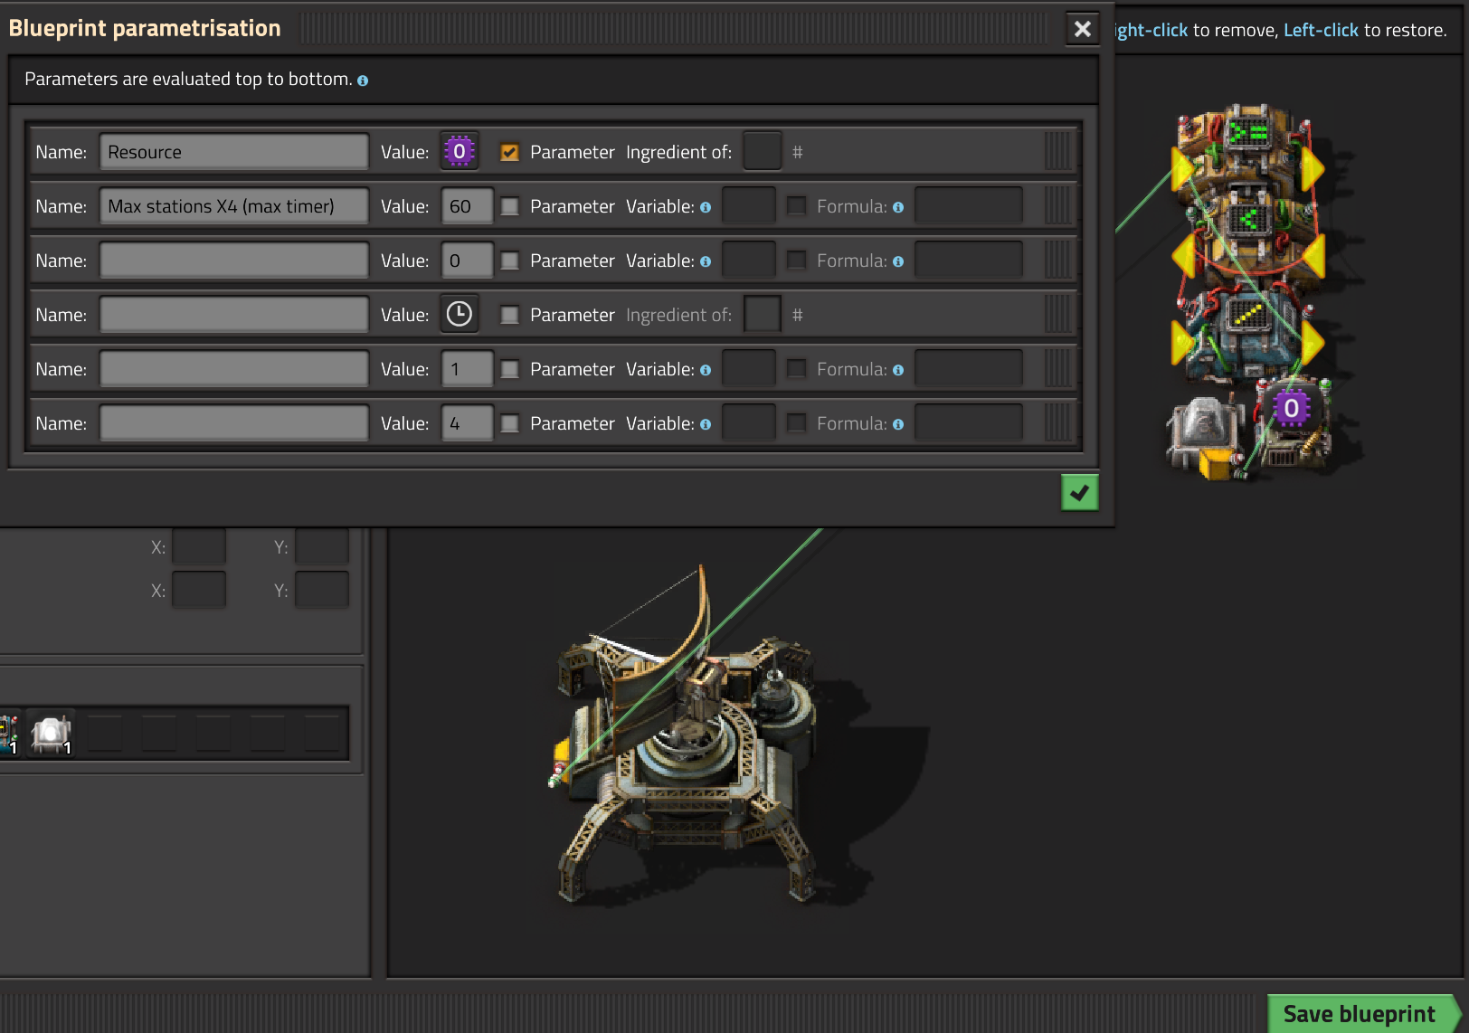Click Variable info icon in the value 0 row

(706, 261)
